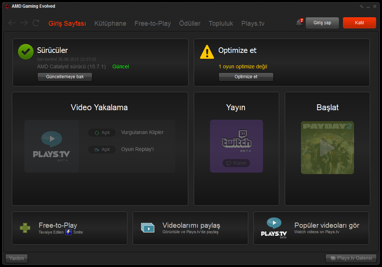Click the Başlat heading
The height and width of the screenshot is (267, 382).
click(x=327, y=107)
